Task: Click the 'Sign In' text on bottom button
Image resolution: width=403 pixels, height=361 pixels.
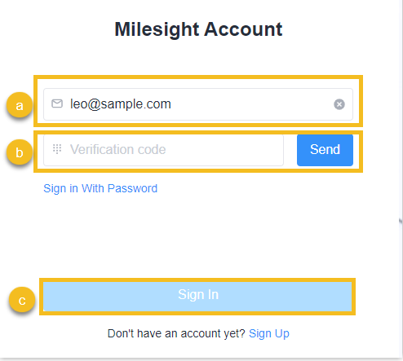Action: click(x=198, y=295)
